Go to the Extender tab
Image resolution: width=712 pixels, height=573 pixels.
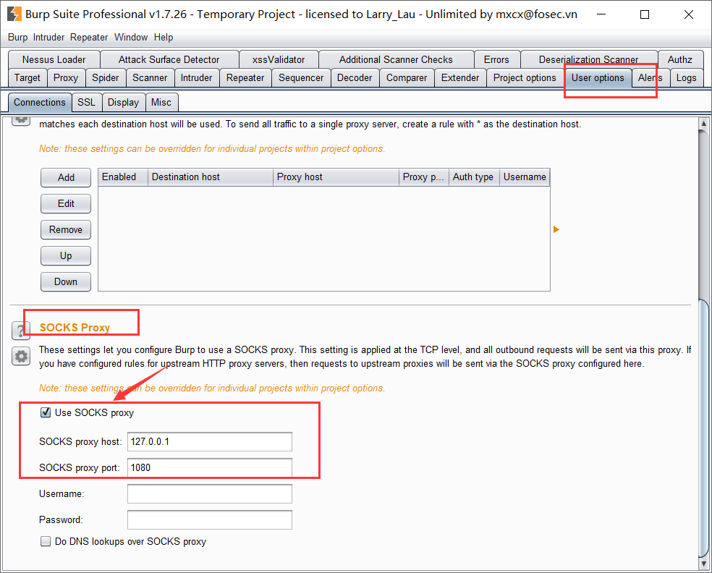(x=460, y=77)
